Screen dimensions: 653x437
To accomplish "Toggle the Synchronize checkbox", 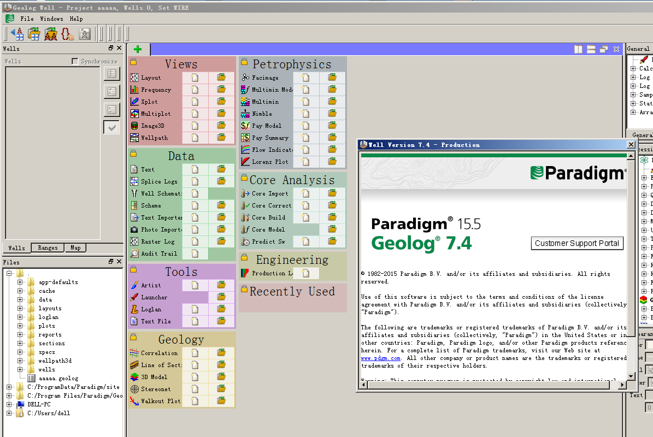I will [x=75, y=61].
